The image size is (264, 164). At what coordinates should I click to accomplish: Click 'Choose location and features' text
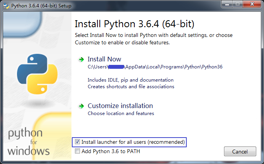(x=121, y=113)
